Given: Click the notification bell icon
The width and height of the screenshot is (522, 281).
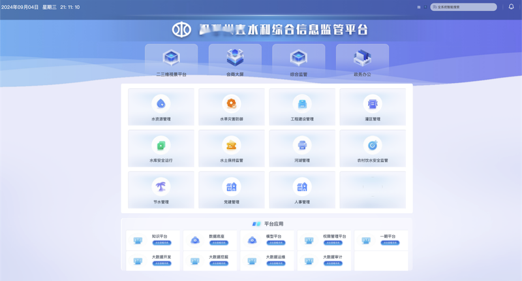Looking at the screenshot, I should pos(511,7).
